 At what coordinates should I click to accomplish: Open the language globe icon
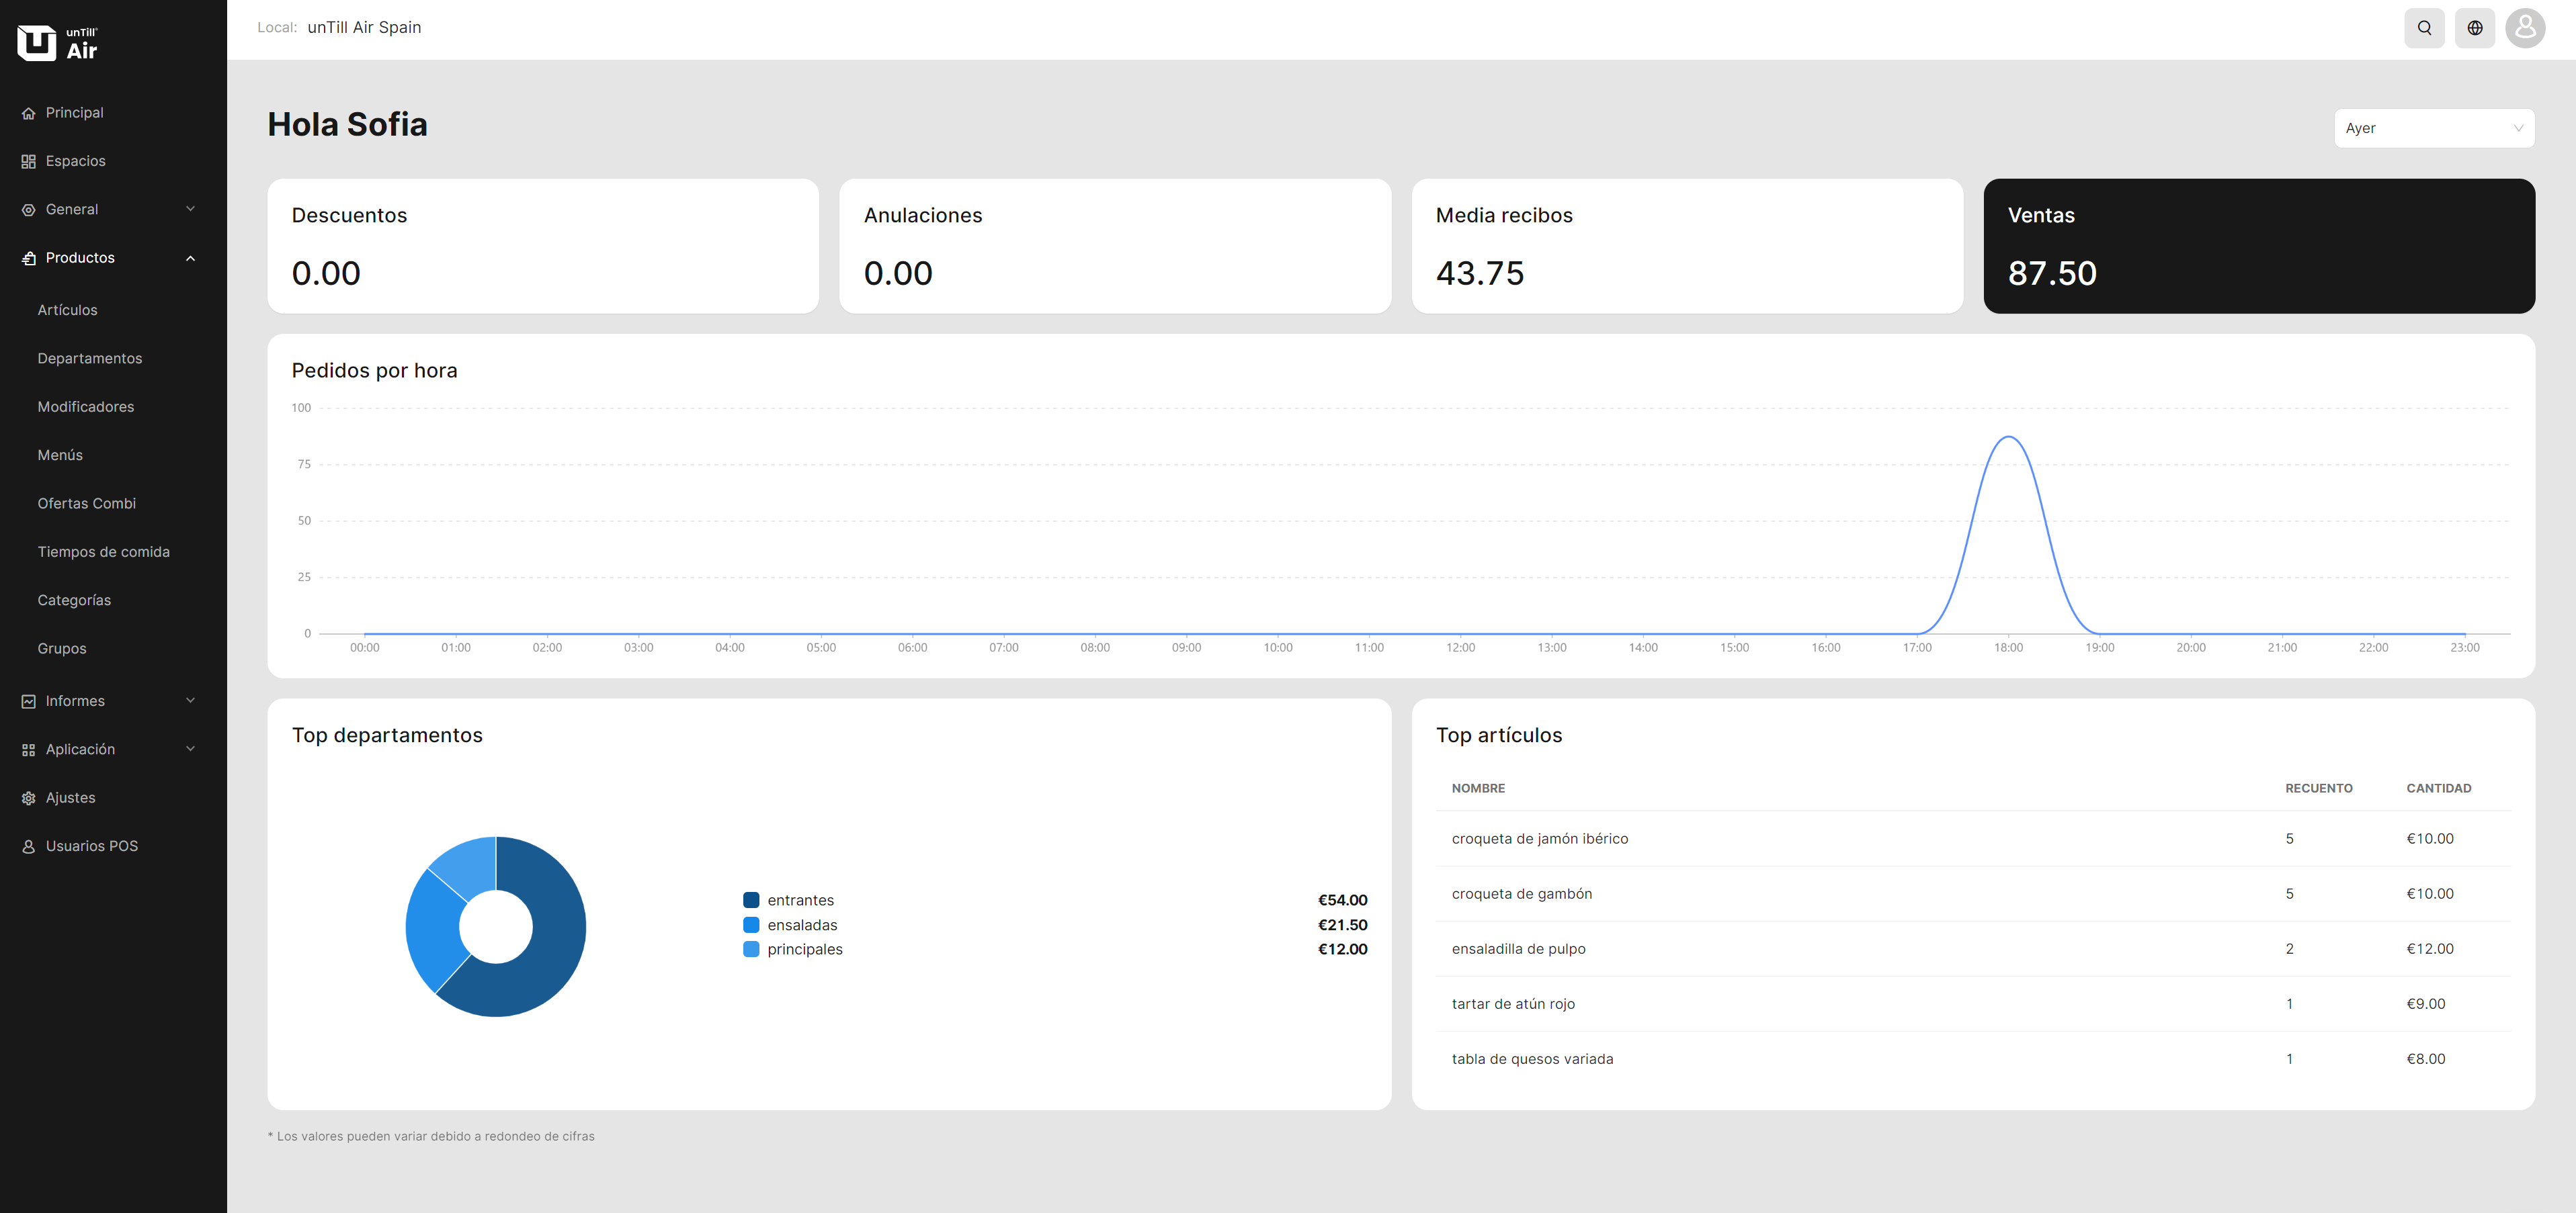(2474, 28)
